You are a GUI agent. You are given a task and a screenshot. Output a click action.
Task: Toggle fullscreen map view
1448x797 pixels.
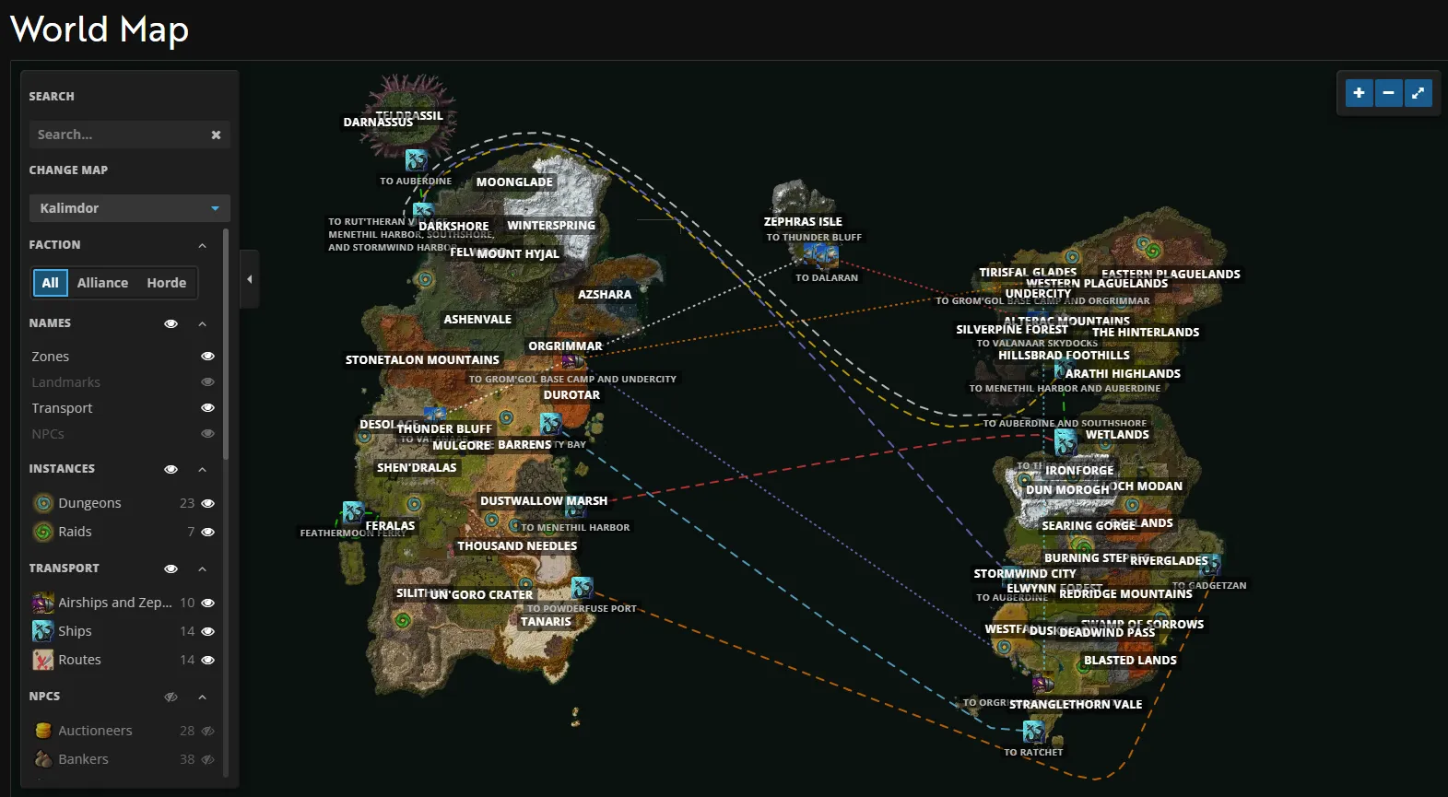click(1418, 93)
